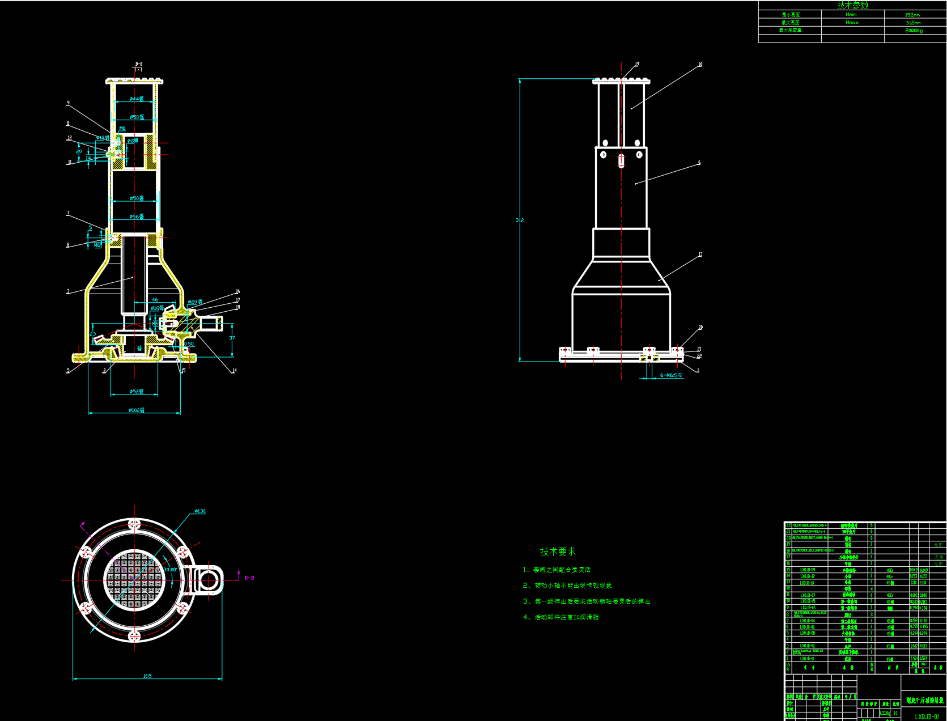
Task: Select the 6-M6 hole annotation
Action: 670,375
